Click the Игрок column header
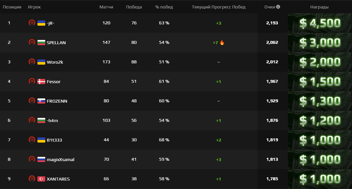352x189 pixels. coord(35,7)
